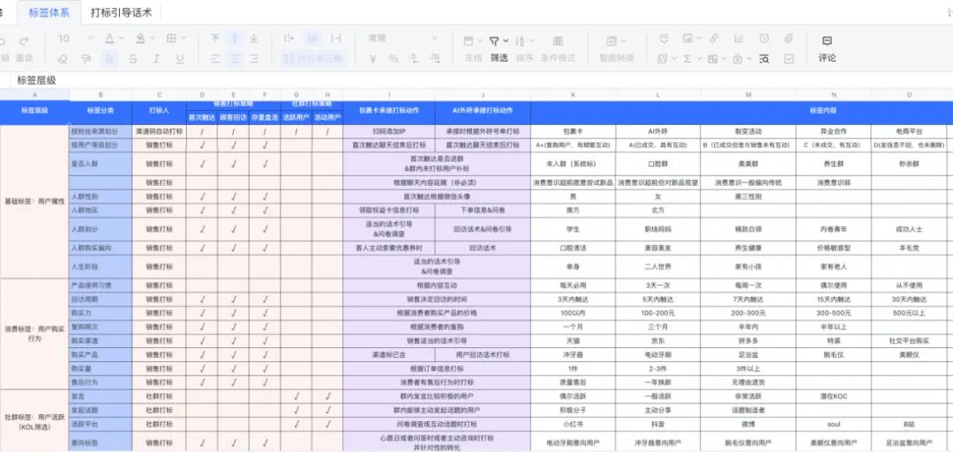953x452 pixels.
Task: Switch to the 标签体系 sheet tab
Action: point(49,12)
